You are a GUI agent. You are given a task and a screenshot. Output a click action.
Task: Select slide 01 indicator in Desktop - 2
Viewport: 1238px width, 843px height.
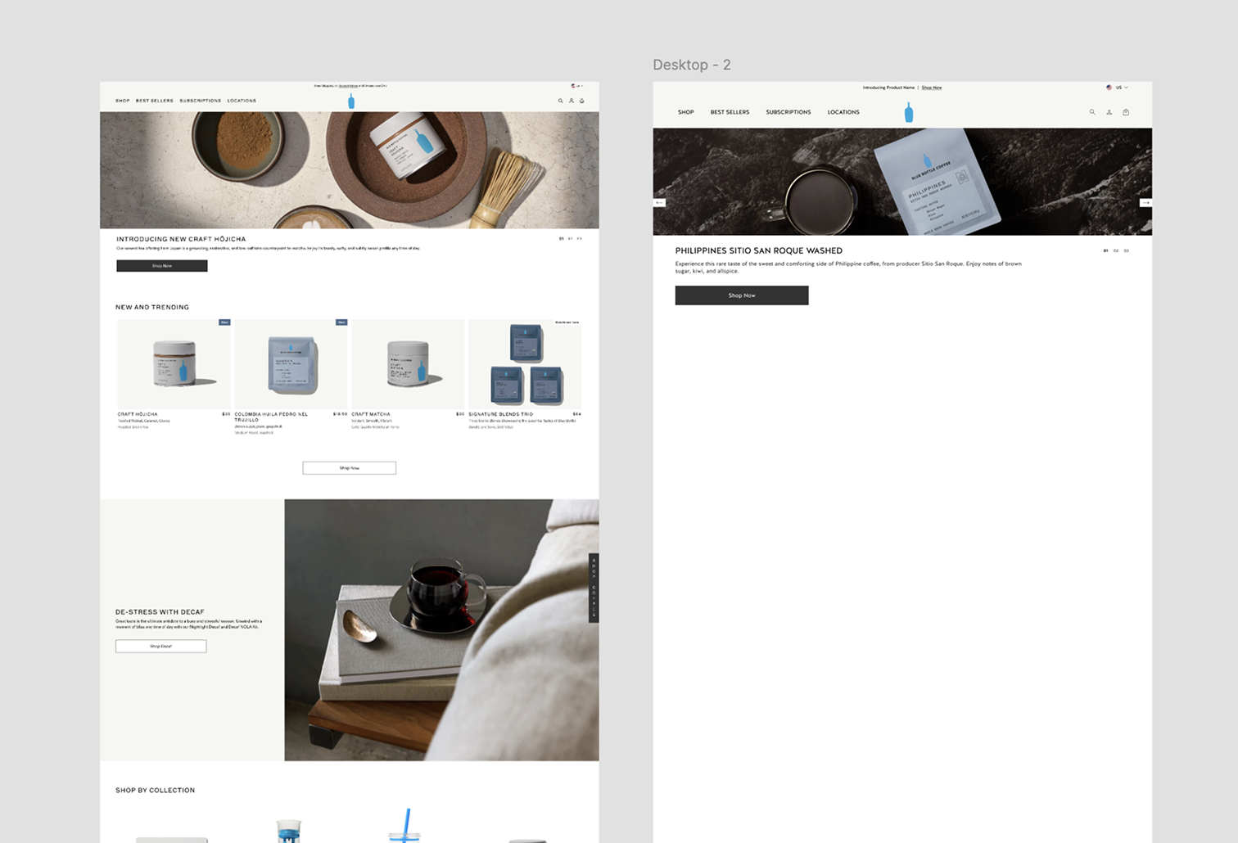1105,251
